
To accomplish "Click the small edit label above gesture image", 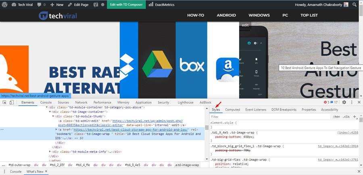I will (x=245, y=25).
